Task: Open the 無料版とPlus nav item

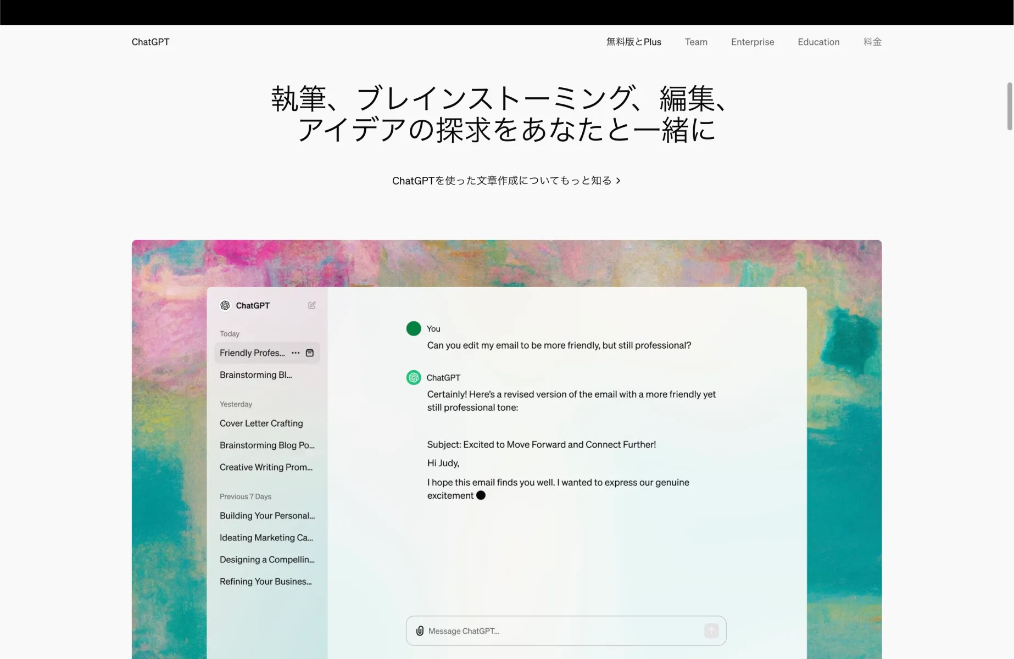Action: click(x=634, y=42)
